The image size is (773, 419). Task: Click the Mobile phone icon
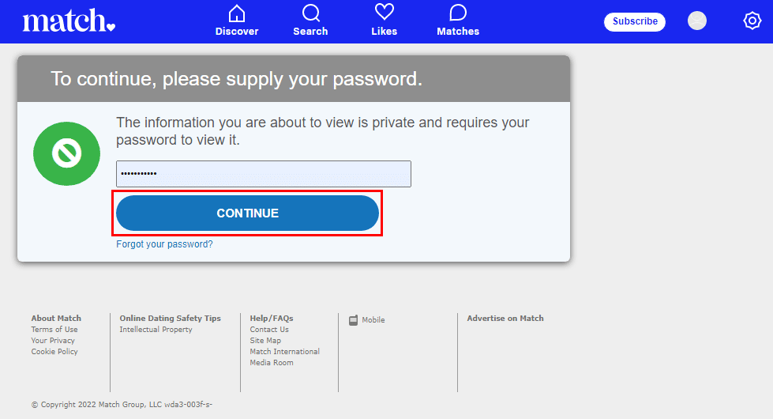point(354,320)
